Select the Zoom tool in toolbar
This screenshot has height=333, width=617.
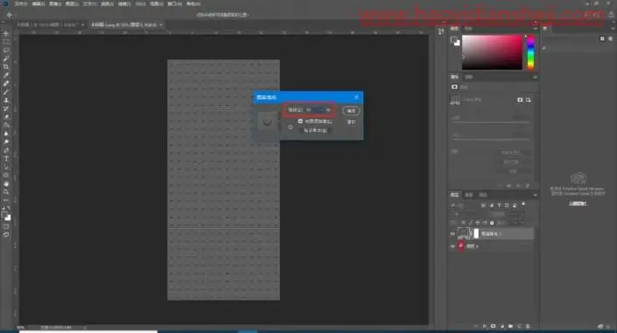pyautogui.click(x=6, y=192)
